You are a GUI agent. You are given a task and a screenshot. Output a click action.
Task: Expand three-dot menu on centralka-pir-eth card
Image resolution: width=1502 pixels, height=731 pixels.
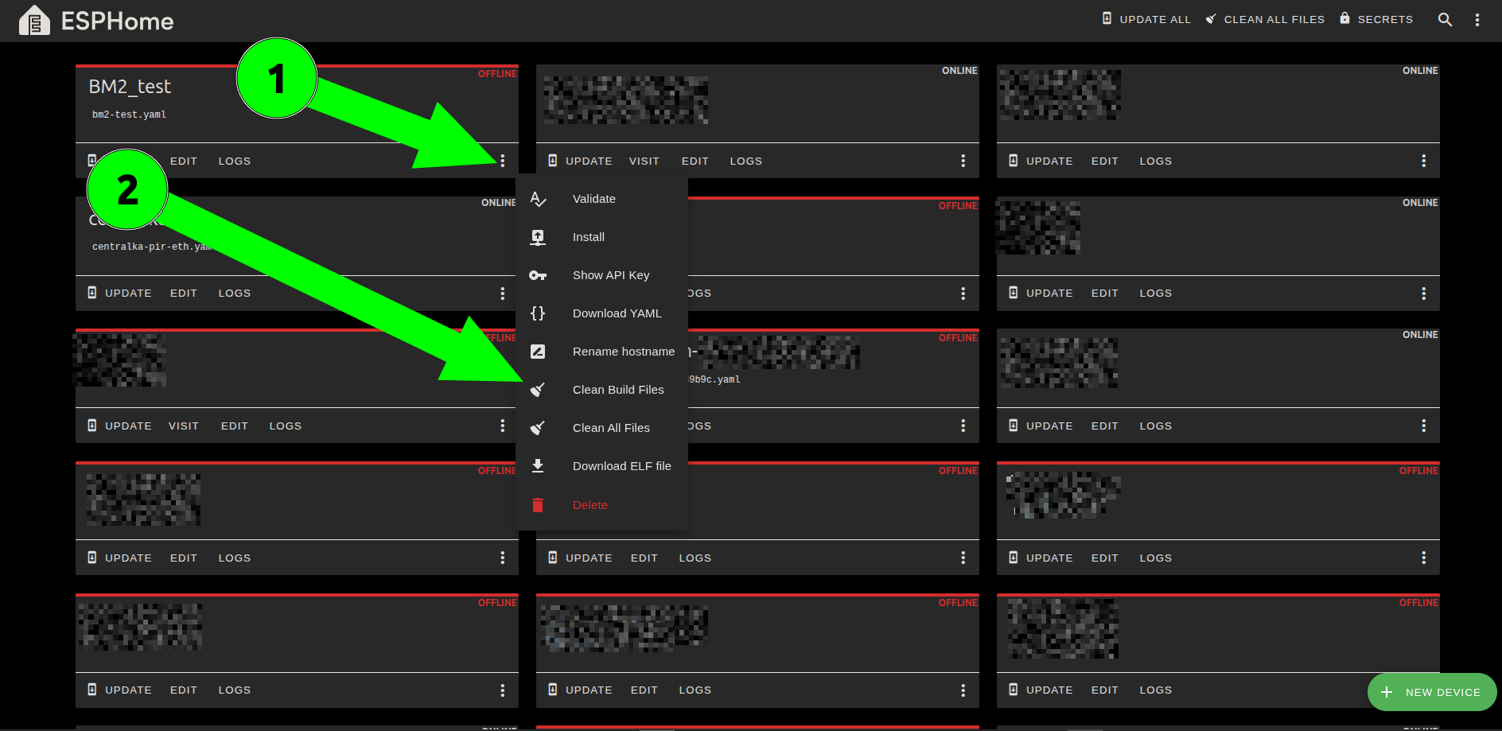pyautogui.click(x=502, y=294)
